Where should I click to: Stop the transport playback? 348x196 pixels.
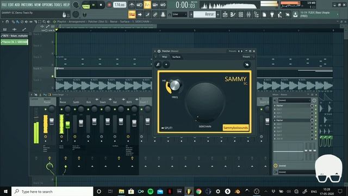(101, 5)
